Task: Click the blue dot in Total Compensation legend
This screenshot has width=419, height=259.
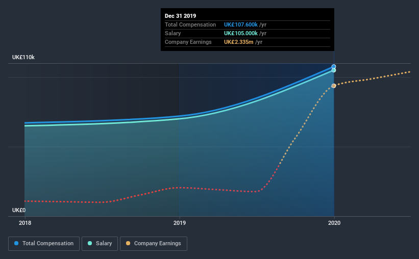Action: click(x=16, y=243)
